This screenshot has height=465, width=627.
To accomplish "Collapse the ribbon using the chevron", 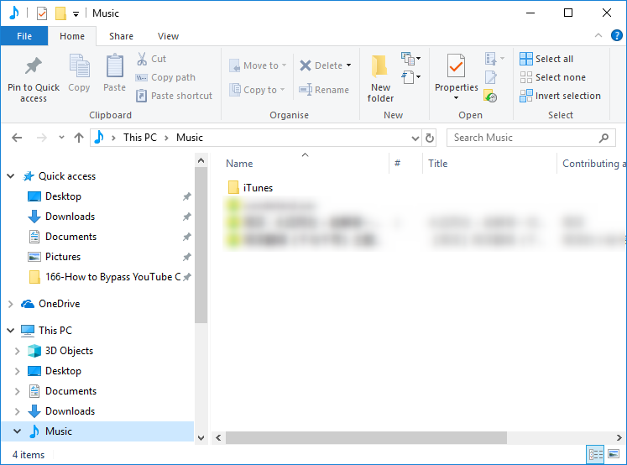I will pyautogui.click(x=598, y=36).
